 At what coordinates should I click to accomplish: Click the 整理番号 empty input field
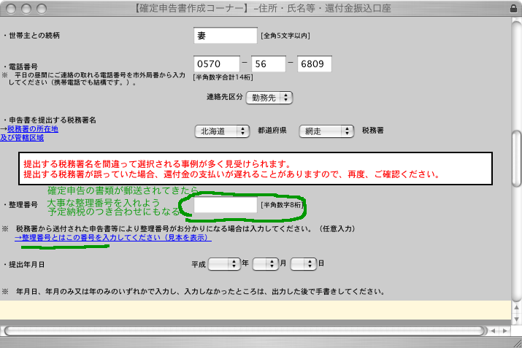pos(226,206)
